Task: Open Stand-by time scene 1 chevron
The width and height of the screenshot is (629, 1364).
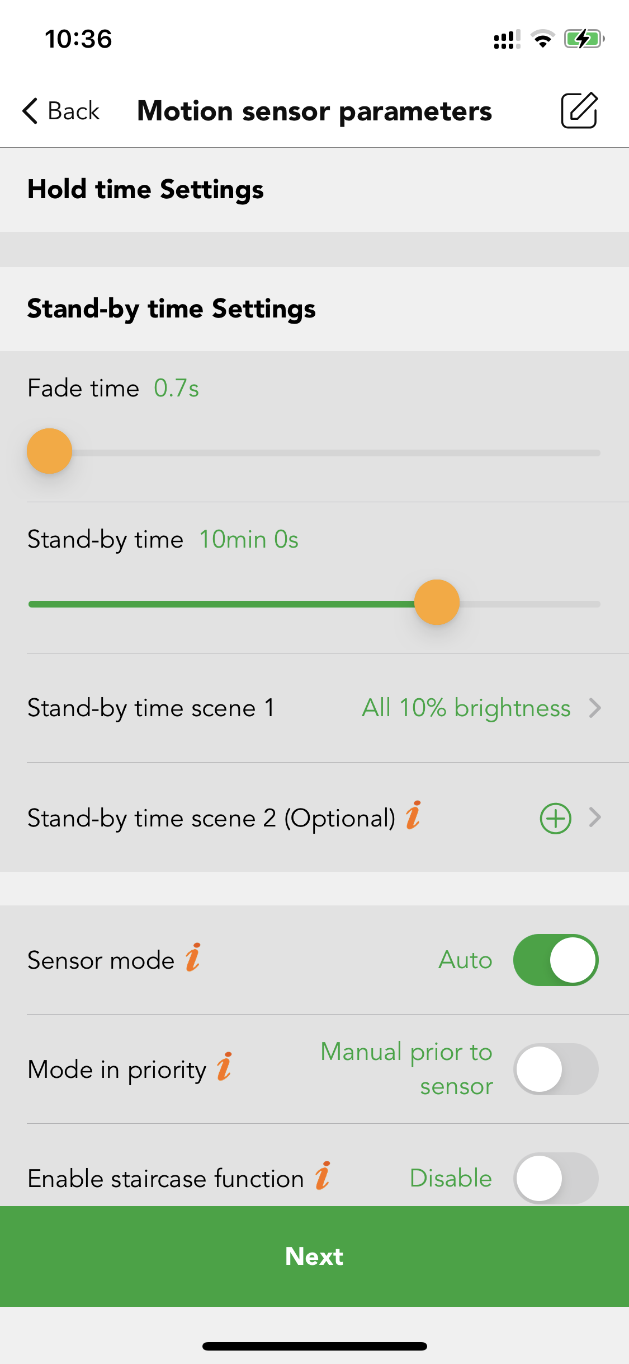Action: pyautogui.click(x=595, y=708)
